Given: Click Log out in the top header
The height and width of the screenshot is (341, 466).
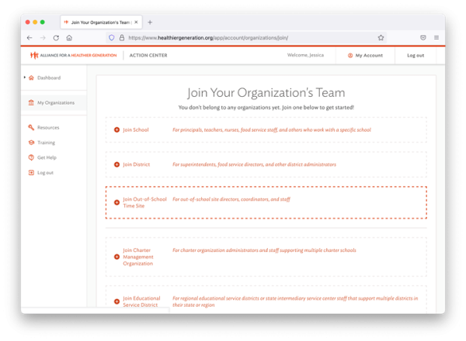Looking at the screenshot, I should pyautogui.click(x=416, y=55).
